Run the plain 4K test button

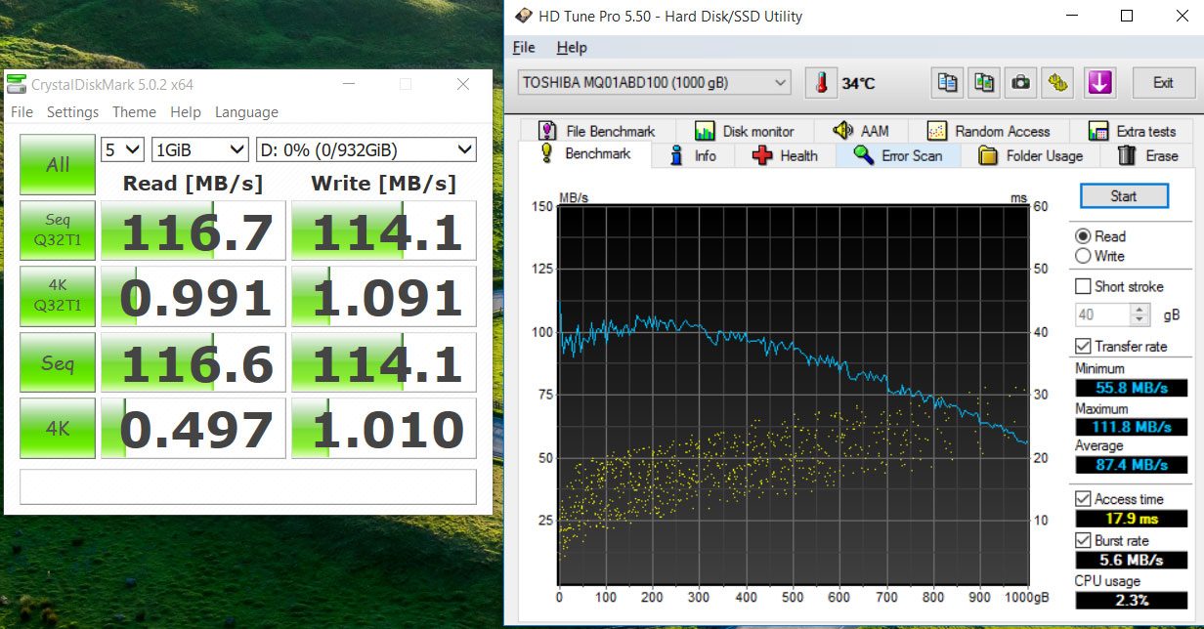pyautogui.click(x=58, y=429)
